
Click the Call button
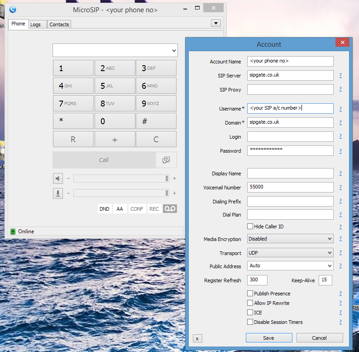(x=104, y=160)
